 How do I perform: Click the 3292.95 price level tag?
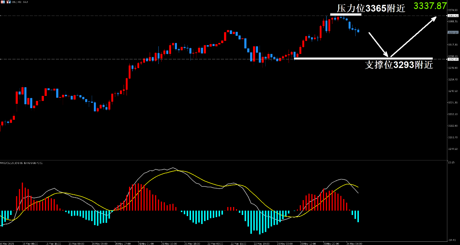tap(452, 59)
